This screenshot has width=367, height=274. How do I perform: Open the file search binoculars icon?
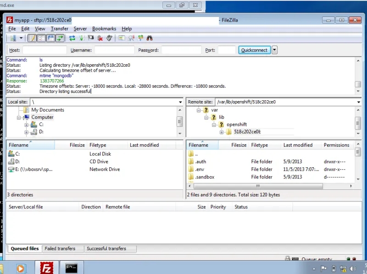pyautogui.click(x=150, y=38)
